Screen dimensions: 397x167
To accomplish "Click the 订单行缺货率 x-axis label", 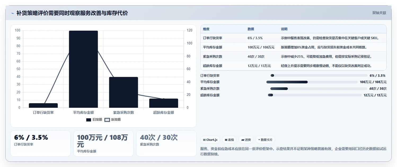I will tap(43, 112).
